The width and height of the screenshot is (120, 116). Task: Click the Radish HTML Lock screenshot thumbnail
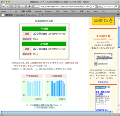103,59
